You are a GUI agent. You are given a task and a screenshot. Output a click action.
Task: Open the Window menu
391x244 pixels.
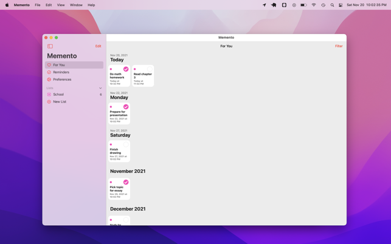point(76,5)
